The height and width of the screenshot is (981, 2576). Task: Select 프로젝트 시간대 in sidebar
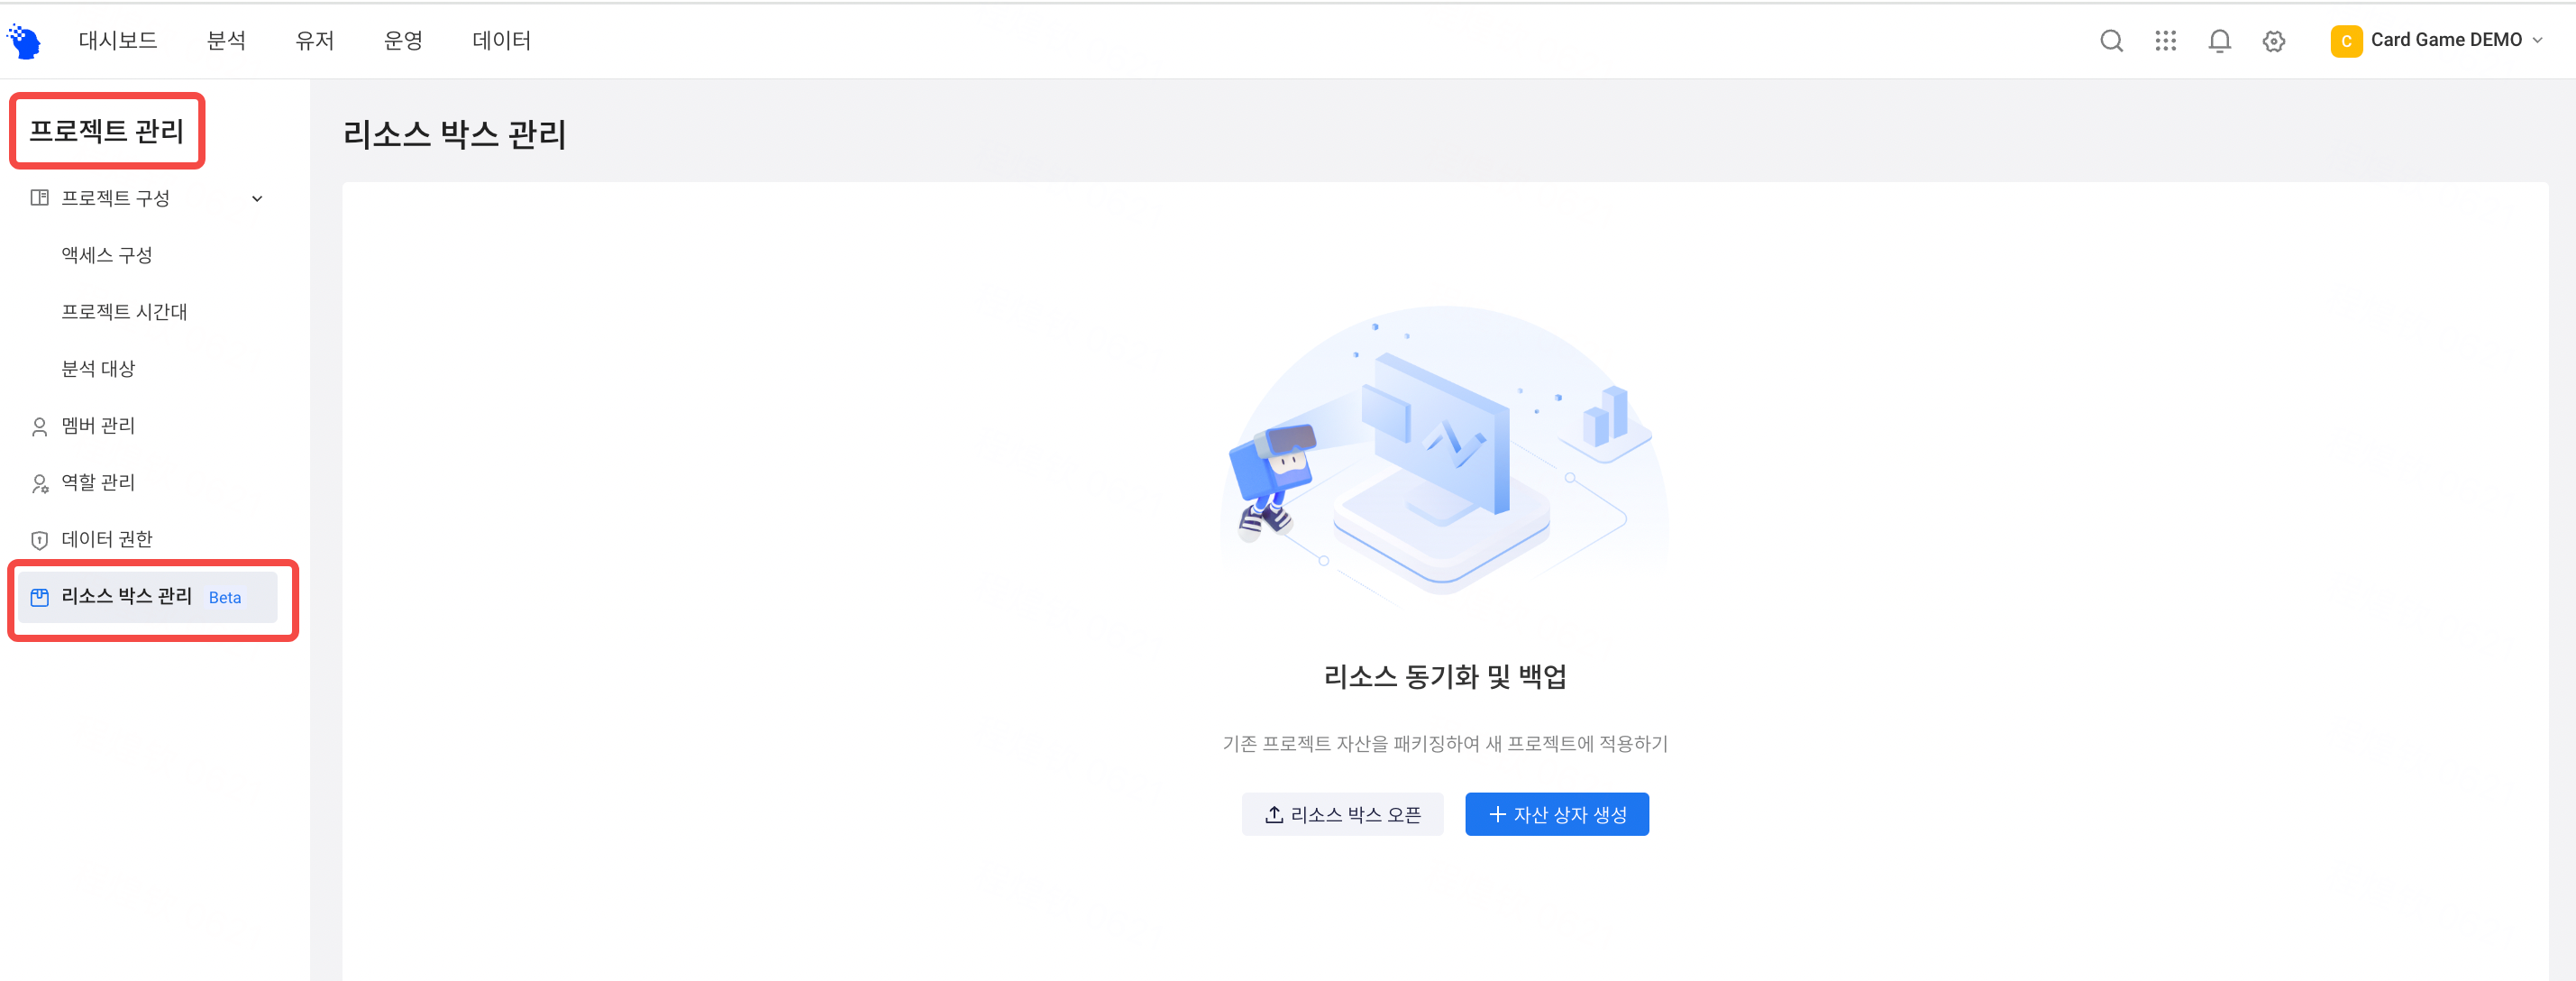coord(124,312)
